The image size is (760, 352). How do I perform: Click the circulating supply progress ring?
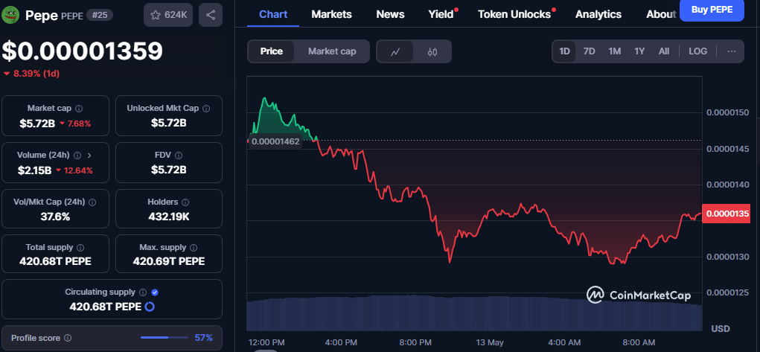coord(150,307)
